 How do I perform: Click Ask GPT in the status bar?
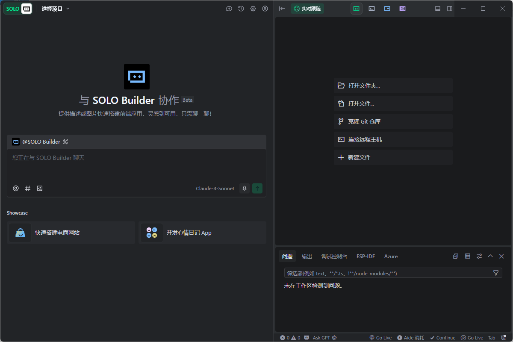pyautogui.click(x=325, y=338)
